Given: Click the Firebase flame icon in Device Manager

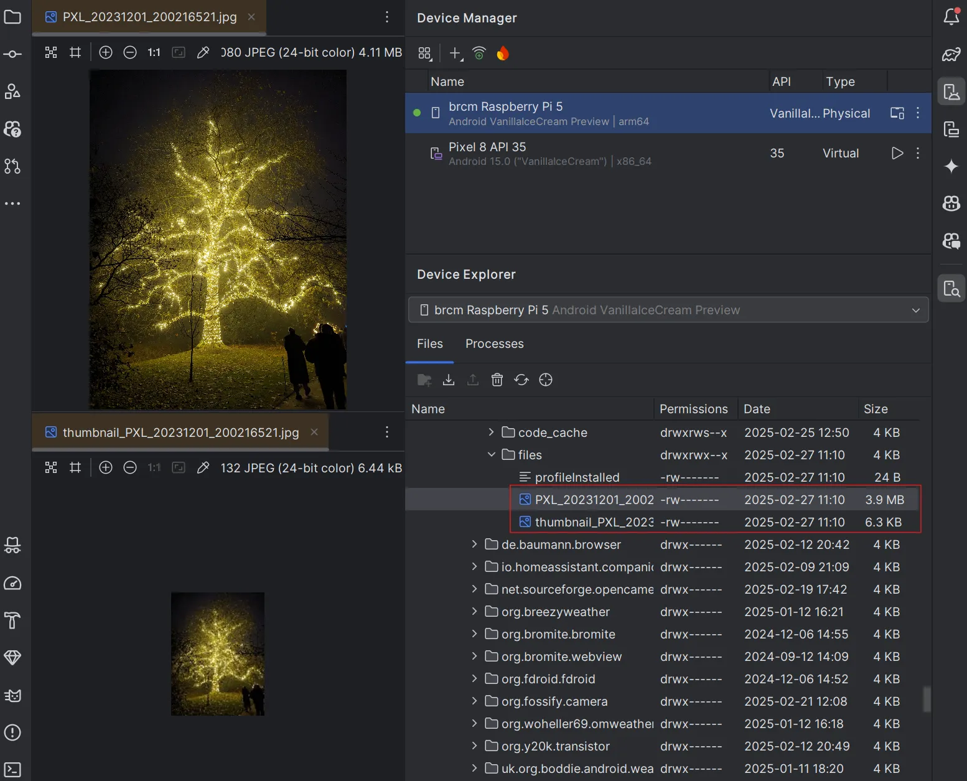Looking at the screenshot, I should tap(503, 54).
